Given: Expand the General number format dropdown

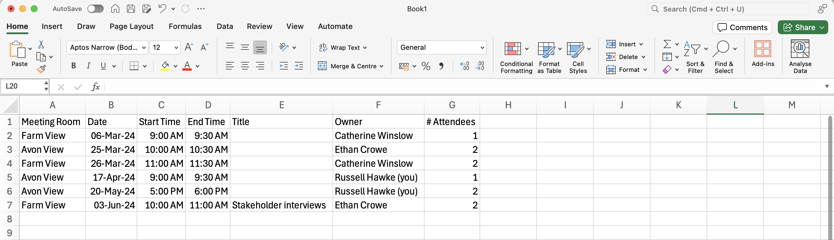Looking at the screenshot, I should (x=482, y=47).
